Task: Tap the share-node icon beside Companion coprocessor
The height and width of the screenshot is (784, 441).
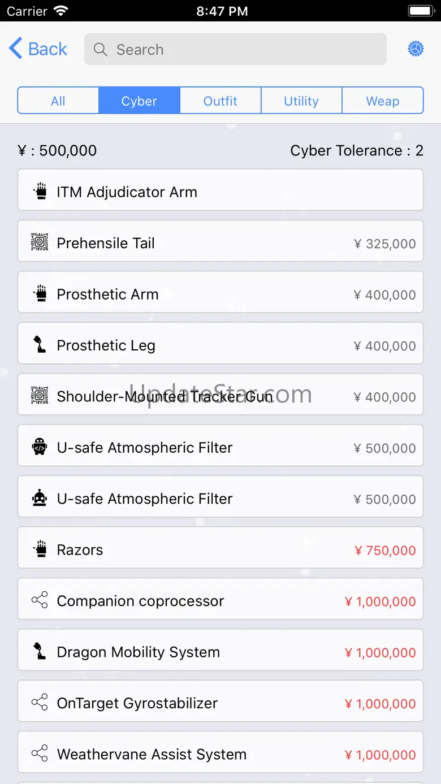Action: (x=40, y=600)
